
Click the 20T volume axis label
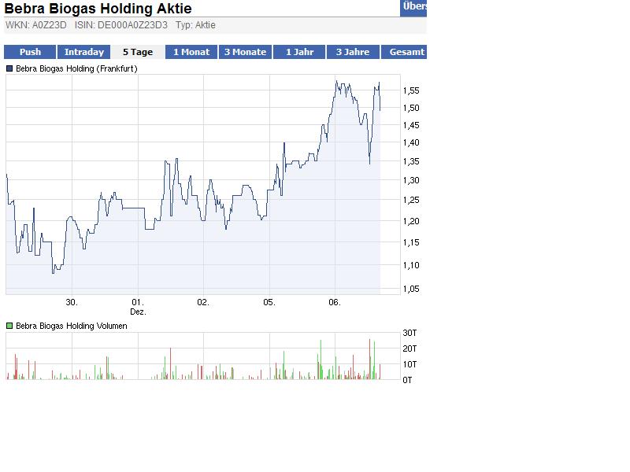click(x=409, y=348)
